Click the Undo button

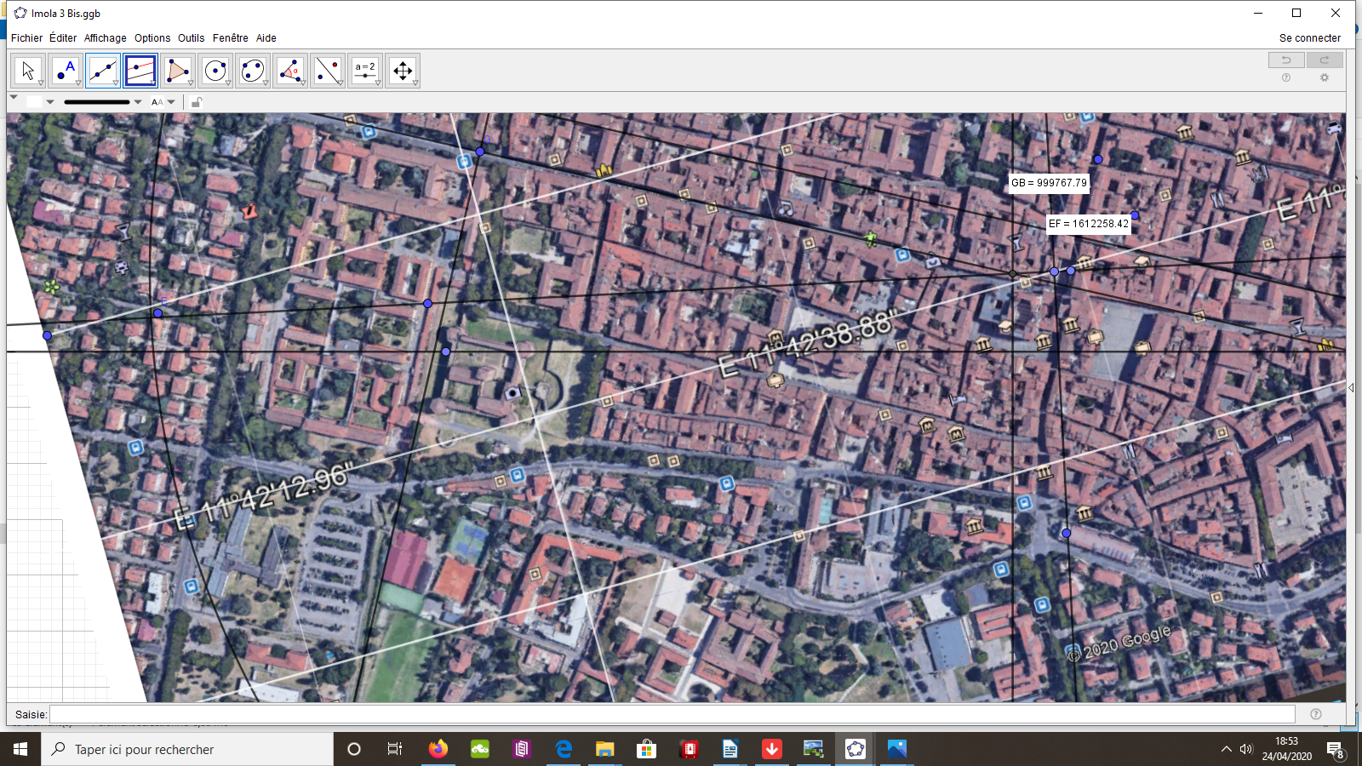1286,60
